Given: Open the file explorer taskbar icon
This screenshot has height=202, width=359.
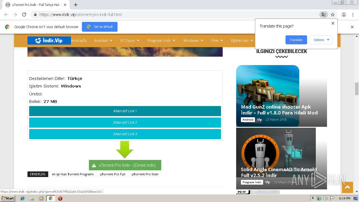Looking at the screenshot, I should click(x=32, y=198).
